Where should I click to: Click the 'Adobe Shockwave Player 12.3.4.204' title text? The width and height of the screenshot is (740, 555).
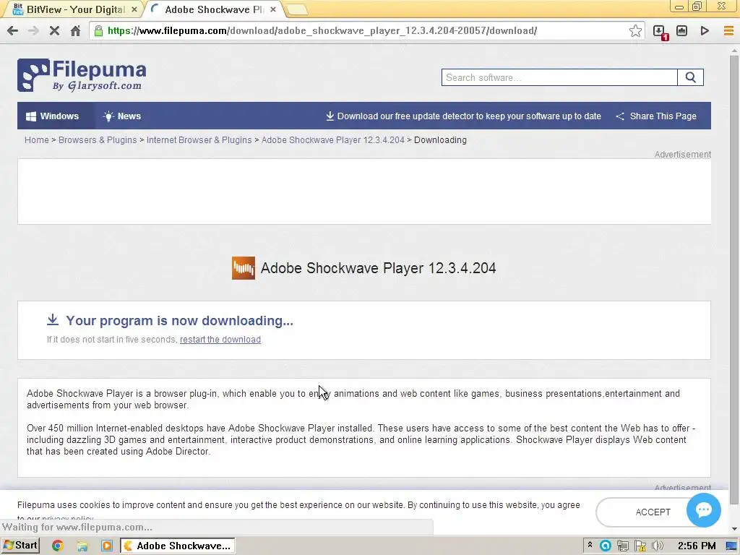pyautogui.click(x=378, y=268)
